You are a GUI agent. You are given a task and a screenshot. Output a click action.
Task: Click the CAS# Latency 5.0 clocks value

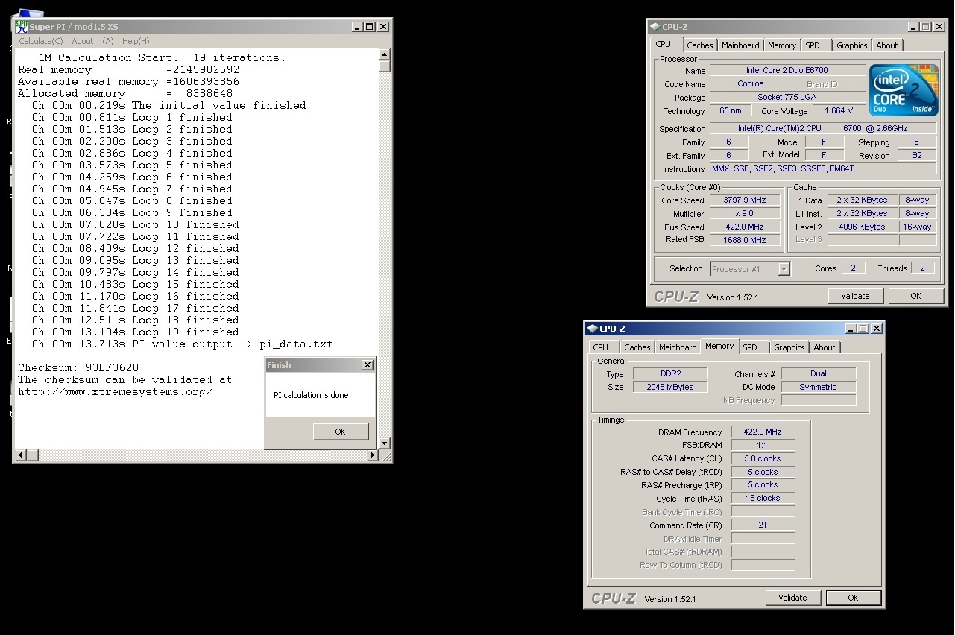pyautogui.click(x=763, y=458)
